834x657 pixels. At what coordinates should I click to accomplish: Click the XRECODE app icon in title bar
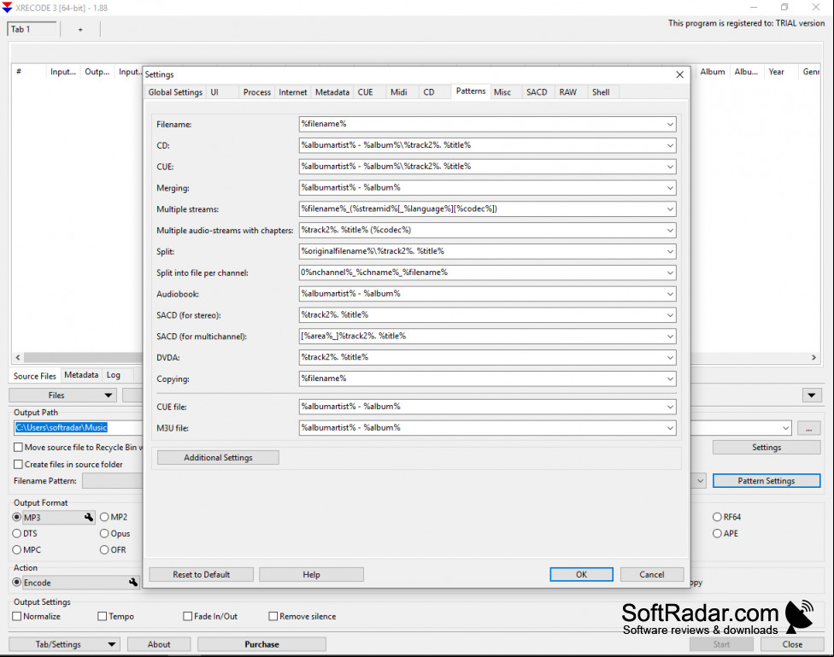7,8
